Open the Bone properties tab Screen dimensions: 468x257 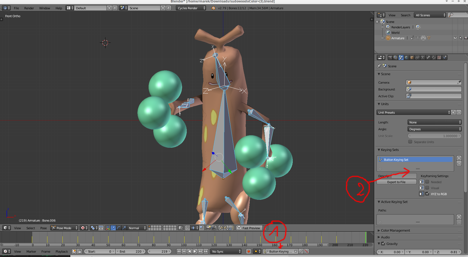[428, 58]
